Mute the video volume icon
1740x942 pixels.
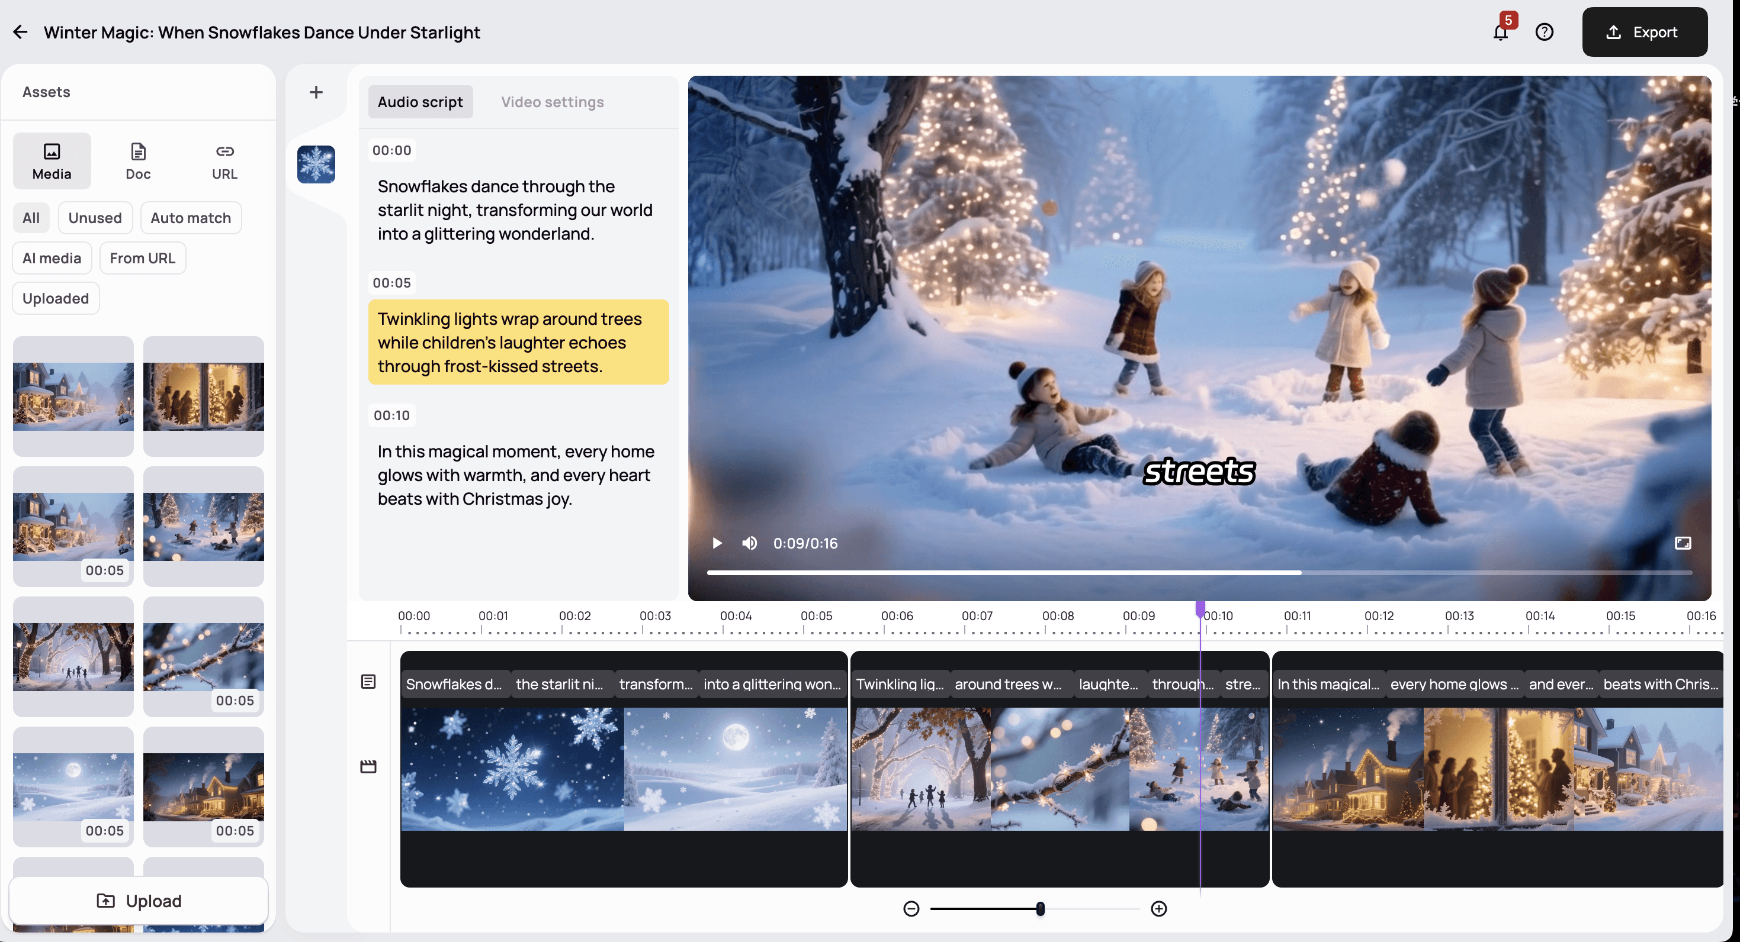[x=749, y=543]
